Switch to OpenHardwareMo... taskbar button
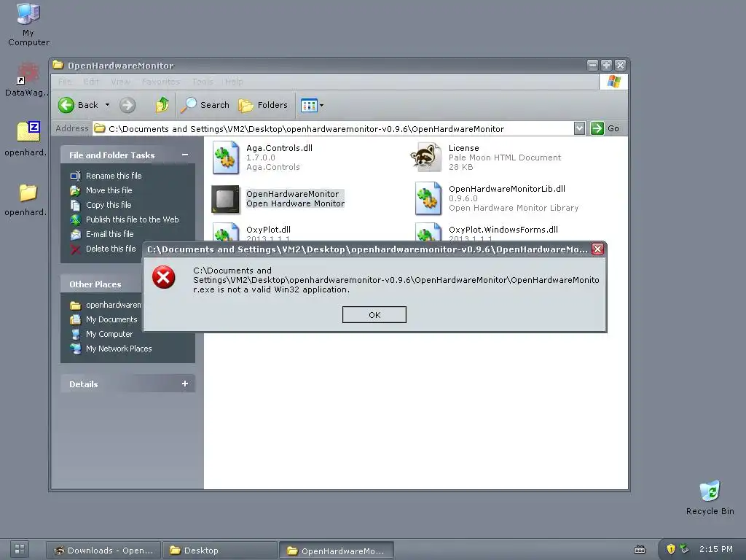The height and width of the screenshot is (560, 746). click(337, 551)
